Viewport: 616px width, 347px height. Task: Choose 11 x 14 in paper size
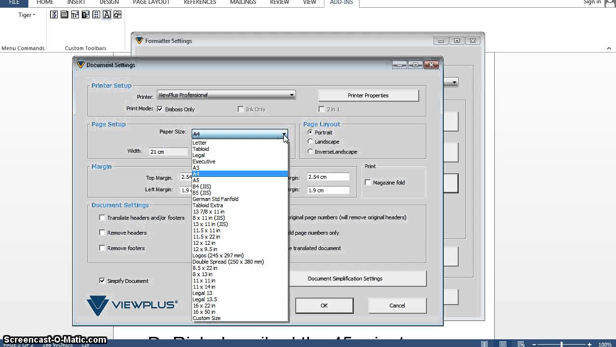coord(240,287)
